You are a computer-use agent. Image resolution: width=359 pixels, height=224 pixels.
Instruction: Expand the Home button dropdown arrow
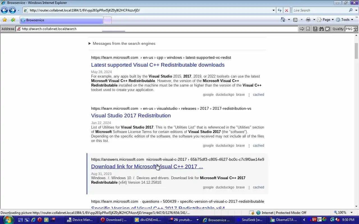[289, 20]
